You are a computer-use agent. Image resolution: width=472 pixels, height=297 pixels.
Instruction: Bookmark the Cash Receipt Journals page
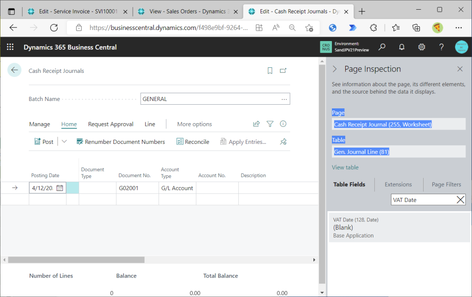pos(270,71)
